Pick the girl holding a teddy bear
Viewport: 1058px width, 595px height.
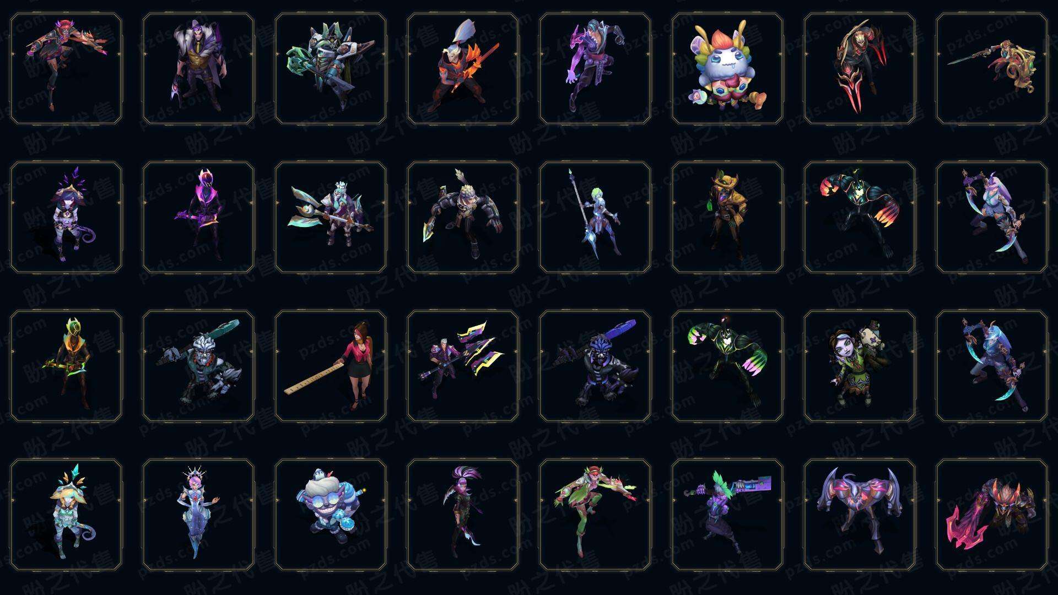click(x=860, y=366)
